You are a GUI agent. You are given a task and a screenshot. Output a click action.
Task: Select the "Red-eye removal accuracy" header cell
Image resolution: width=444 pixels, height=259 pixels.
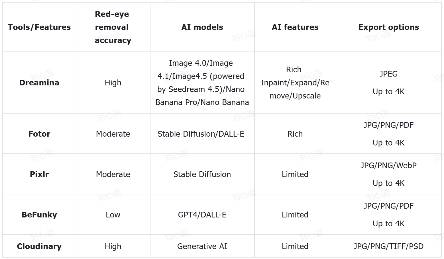click(x=113, y=27)
